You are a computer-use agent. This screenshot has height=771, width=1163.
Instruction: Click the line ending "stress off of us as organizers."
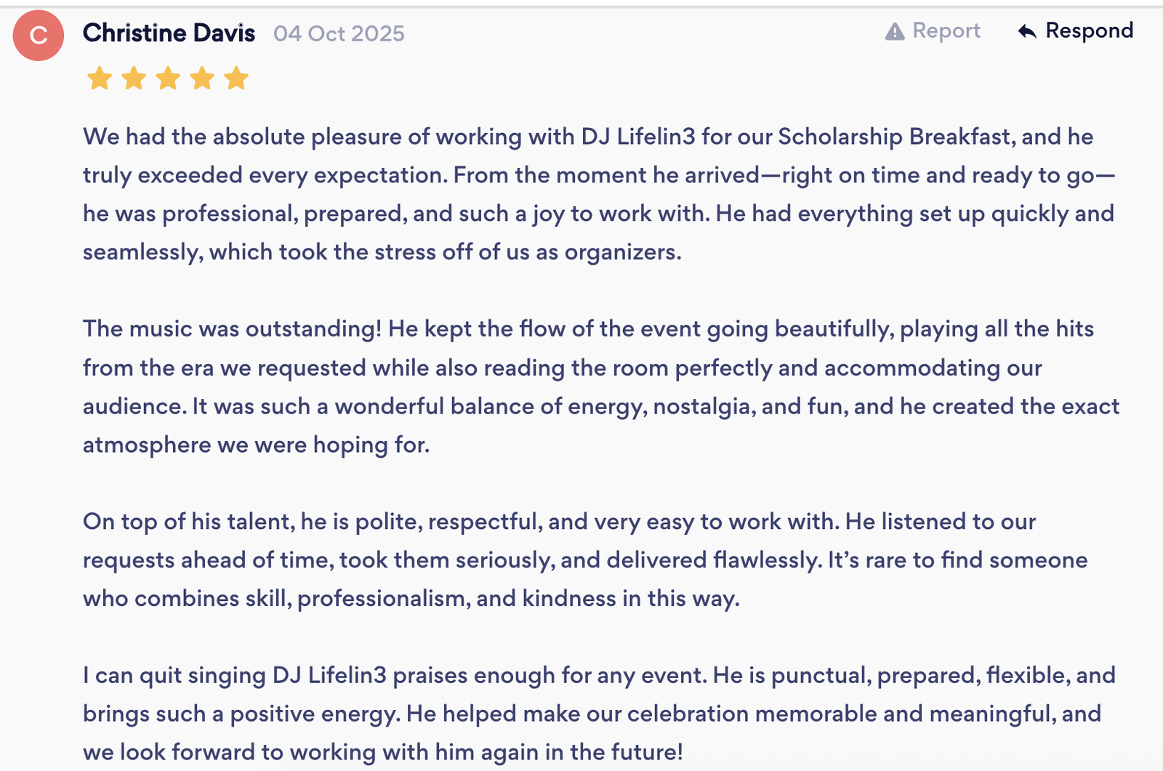coord(382,252)
